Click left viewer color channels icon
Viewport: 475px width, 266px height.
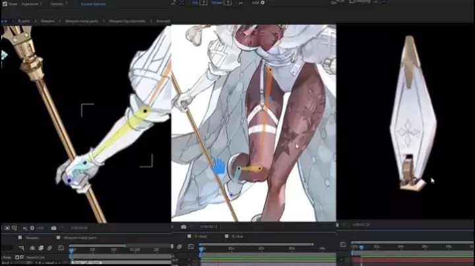click(25, 228)
